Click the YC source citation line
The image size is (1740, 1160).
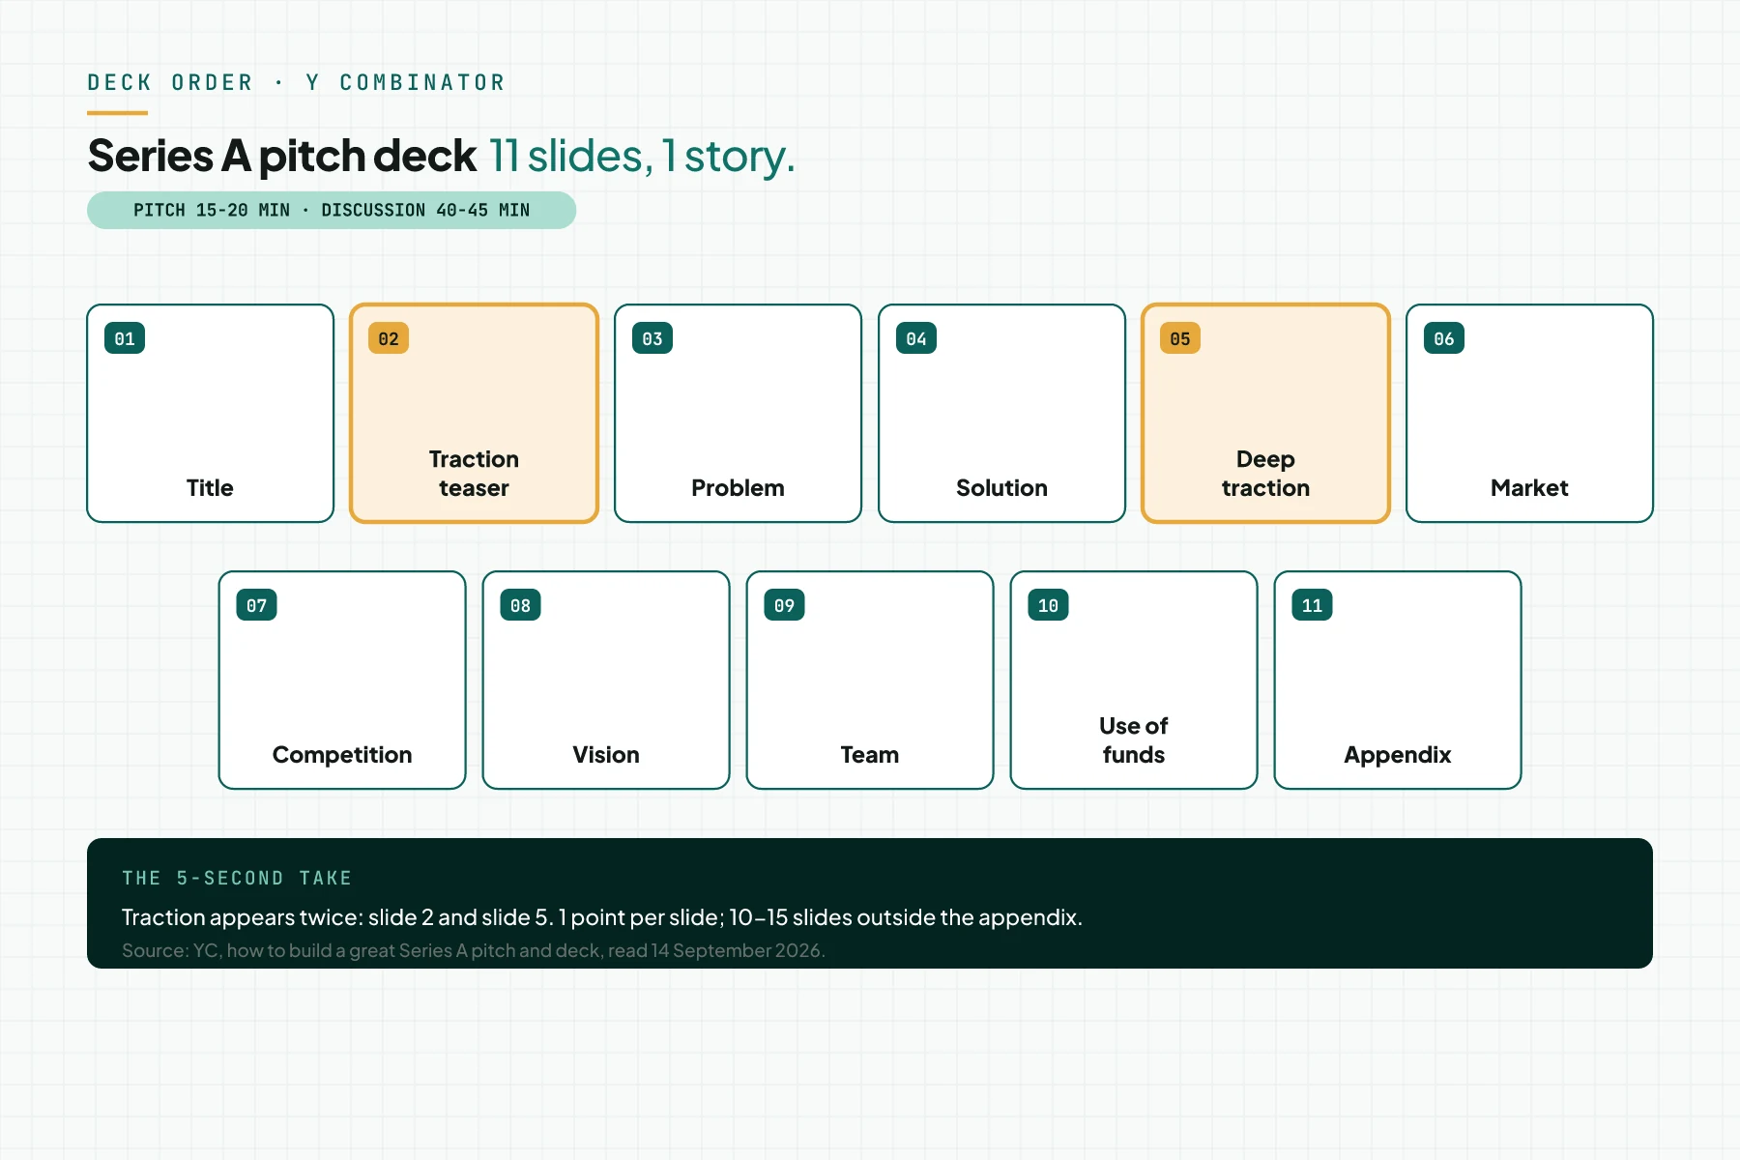click(x=474, y=950)
